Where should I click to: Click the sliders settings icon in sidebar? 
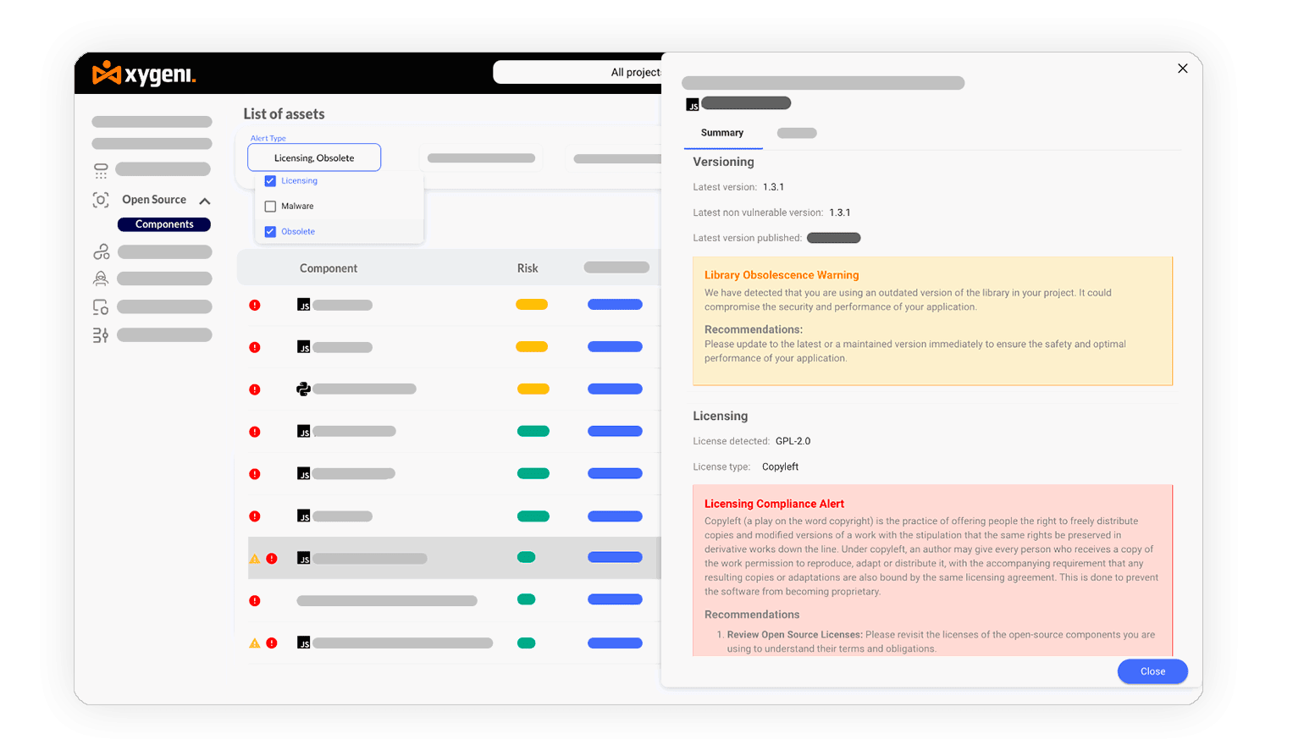[101, 335]
